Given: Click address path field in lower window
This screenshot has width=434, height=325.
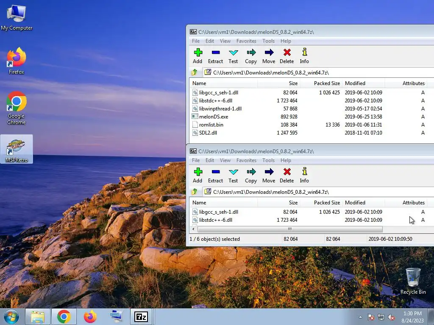Looking at the screenshot, I should coord(318,192).
